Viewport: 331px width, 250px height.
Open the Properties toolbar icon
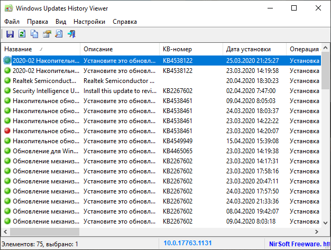[47, 34]
